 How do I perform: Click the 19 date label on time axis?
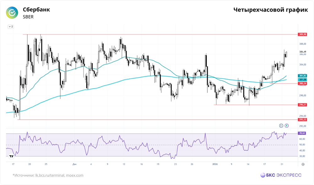[158, 164]
